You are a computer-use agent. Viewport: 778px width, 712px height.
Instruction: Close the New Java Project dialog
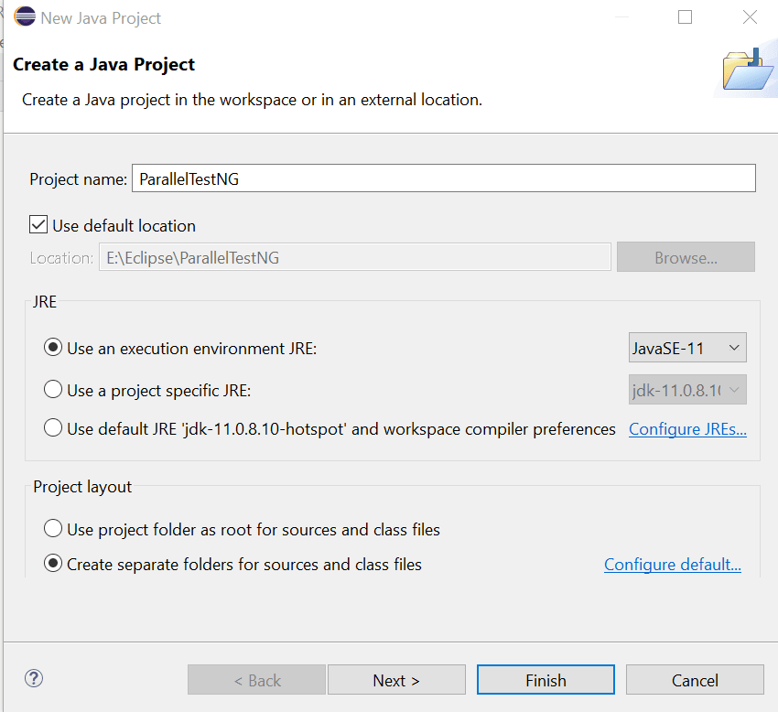click(750, 17)
